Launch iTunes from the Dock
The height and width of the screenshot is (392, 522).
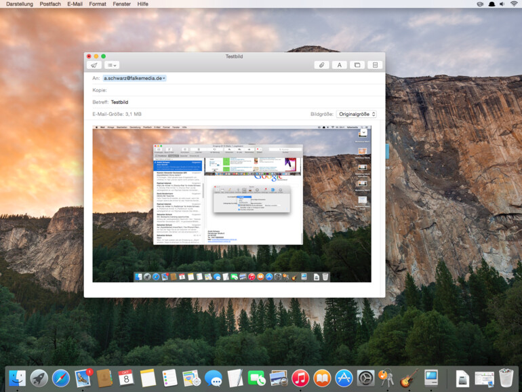(300, 378)
